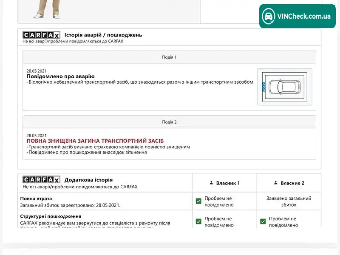The height and width of the screenshot is (255, 340).
Task: Select the Подія 1 header bar
Action: [x=169, y=57]
